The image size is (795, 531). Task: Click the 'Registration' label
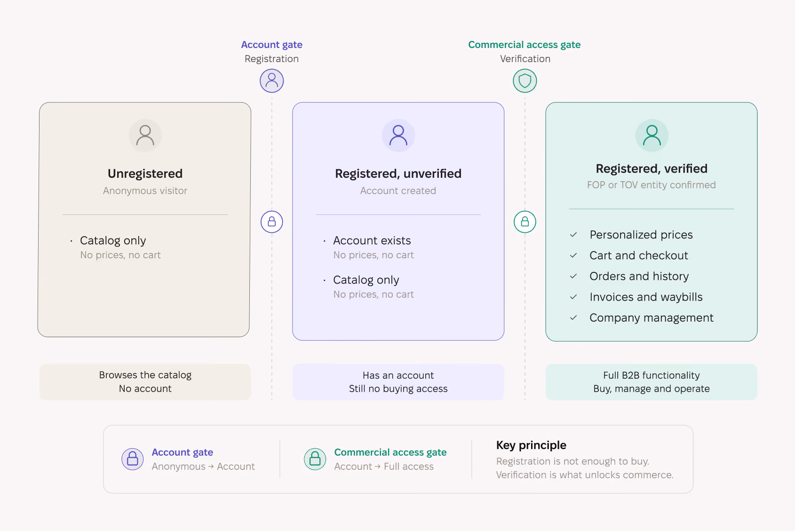(272, 59)
